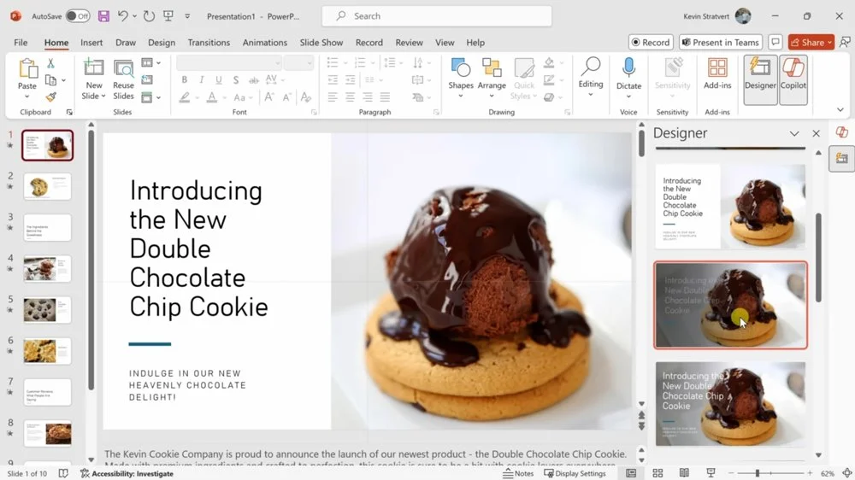Toggle Bold formatting
This screenshot has width=855, height=480.
pyautogui.click(x=184, y=80)
